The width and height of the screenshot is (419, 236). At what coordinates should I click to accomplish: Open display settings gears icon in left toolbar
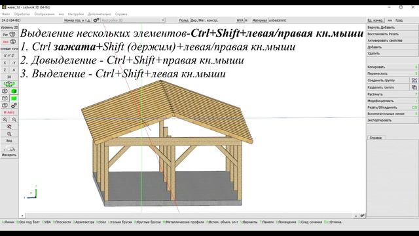click(x=14, y=106)
